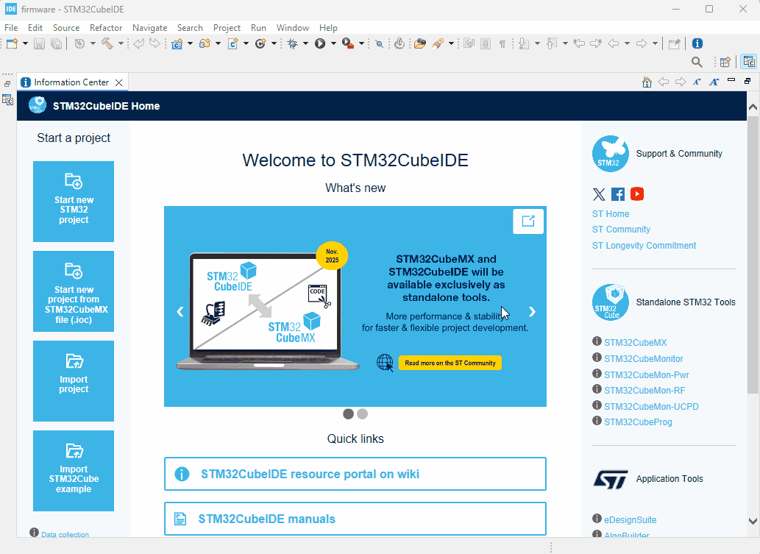Switch perspectives using the C/C++ perspective icon
The image size is (760, 554).
pos(748,62)
